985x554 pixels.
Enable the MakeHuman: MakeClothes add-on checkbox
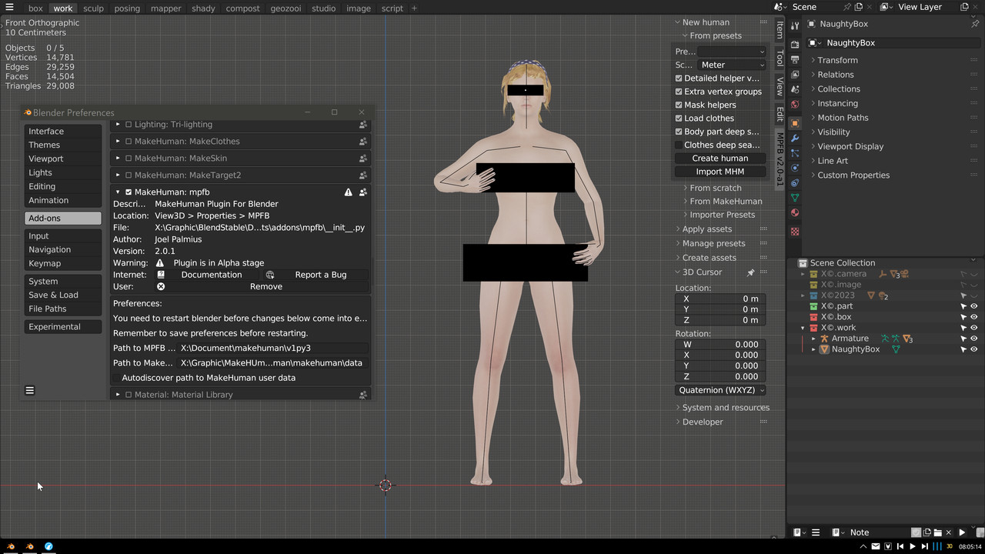click(x=129, y=142)
